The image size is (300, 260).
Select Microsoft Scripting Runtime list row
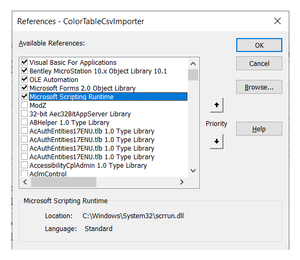[108, 96]
